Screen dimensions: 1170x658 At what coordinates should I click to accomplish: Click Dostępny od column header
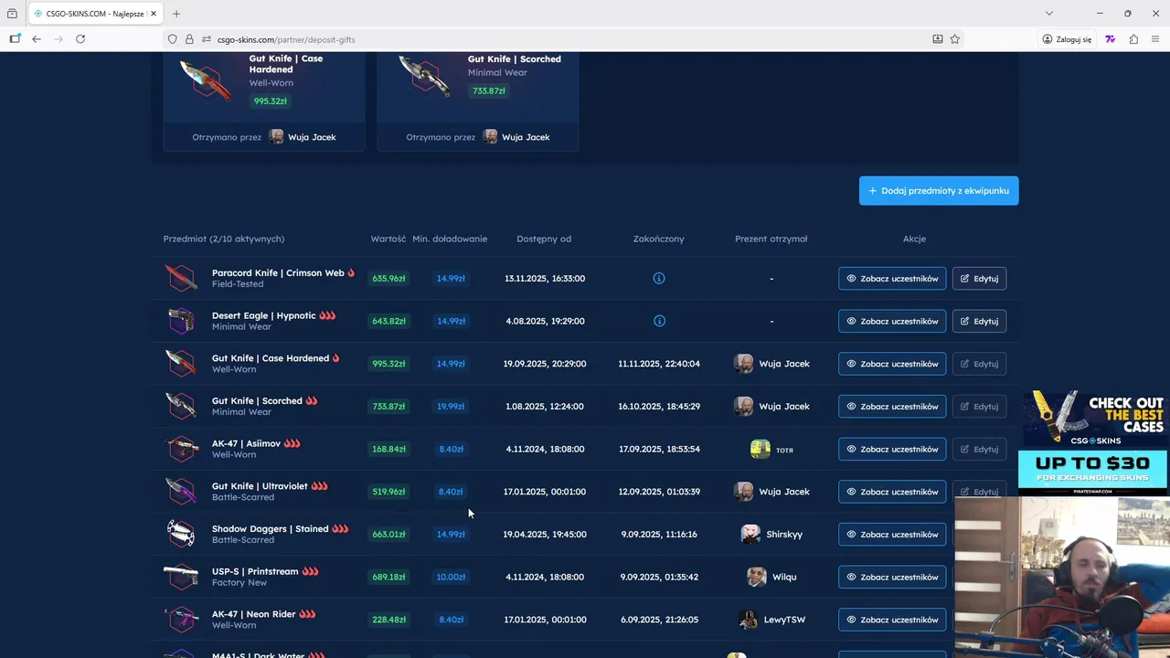(x=544, y=239)
